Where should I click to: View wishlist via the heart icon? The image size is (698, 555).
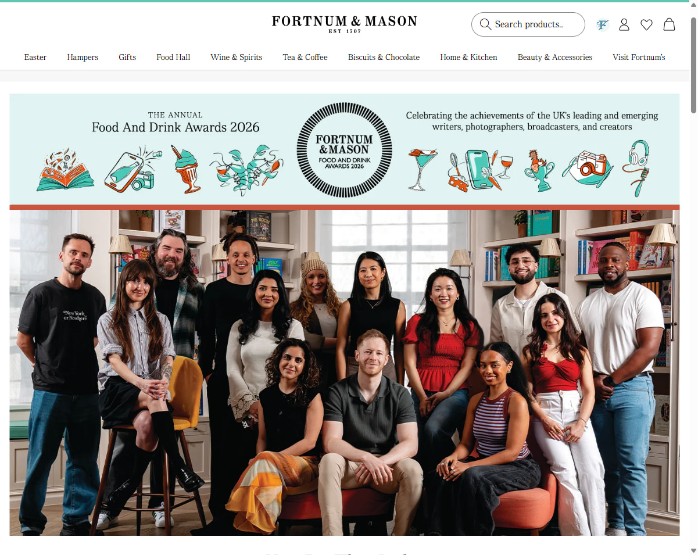click(646, 24)
